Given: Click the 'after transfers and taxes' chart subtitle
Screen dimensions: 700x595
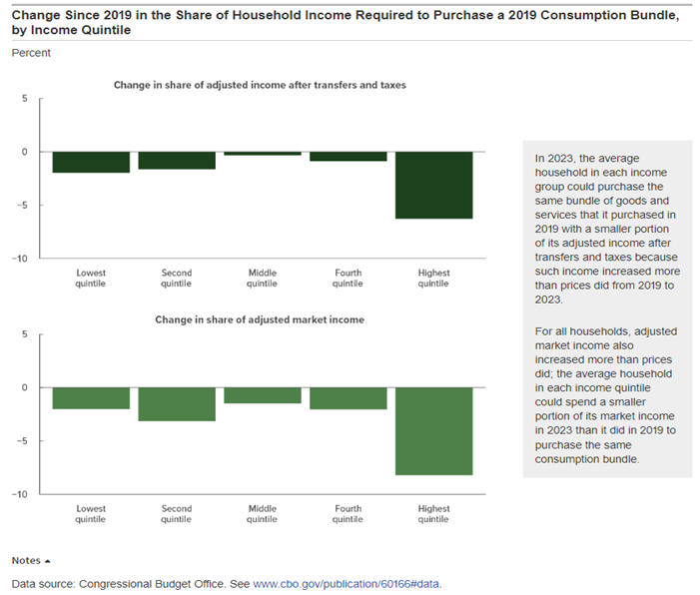Looking at the screenshot, I should (260, 86).
